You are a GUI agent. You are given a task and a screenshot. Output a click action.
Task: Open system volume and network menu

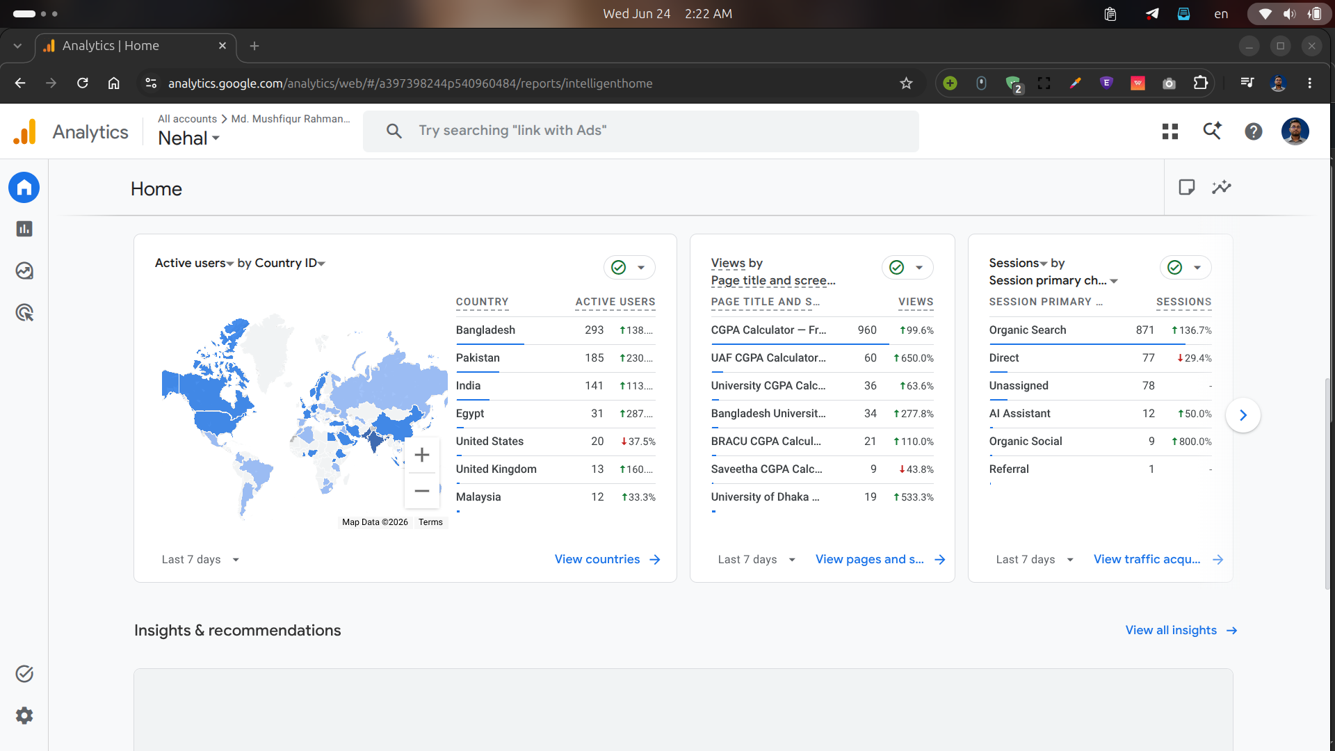[1289, 14]
